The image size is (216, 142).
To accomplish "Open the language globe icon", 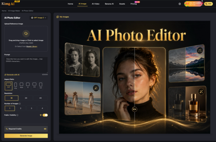I will coord(180,4).
